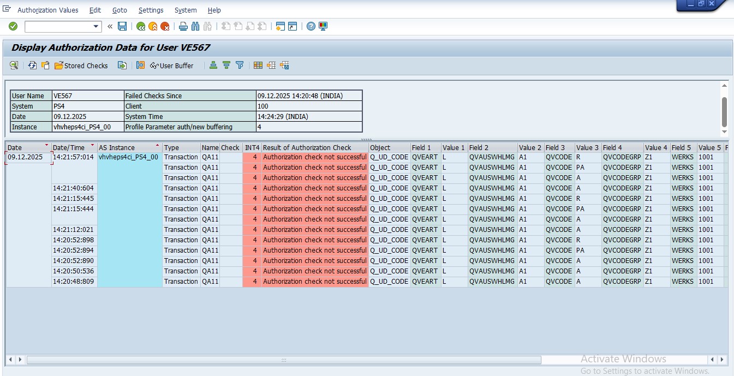The height and width of the screenshot is (376, 734).
Task: Click the green Enter checkmark icon
Action: (x=13, y=26)
